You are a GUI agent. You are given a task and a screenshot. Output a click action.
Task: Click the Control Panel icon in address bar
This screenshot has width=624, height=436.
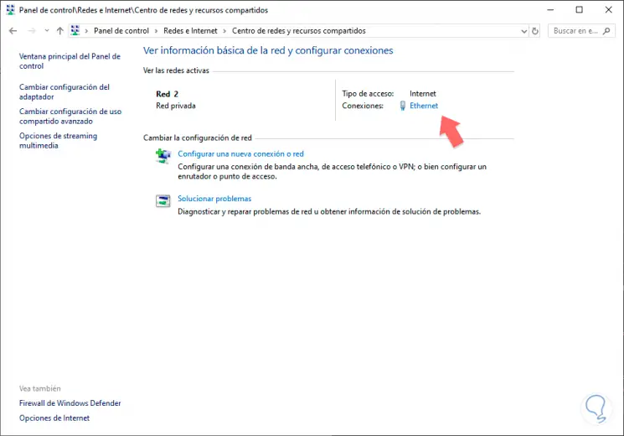coord(75,31)
